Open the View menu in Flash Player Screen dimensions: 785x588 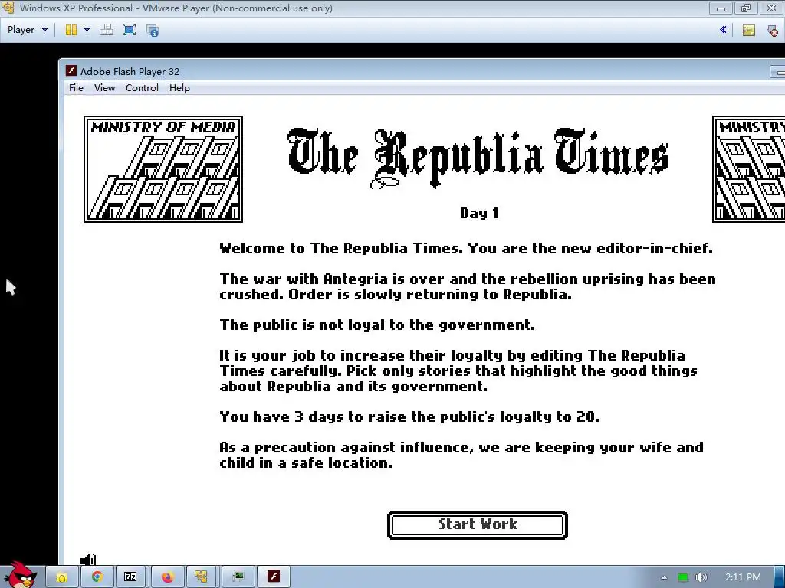[104, 88]
